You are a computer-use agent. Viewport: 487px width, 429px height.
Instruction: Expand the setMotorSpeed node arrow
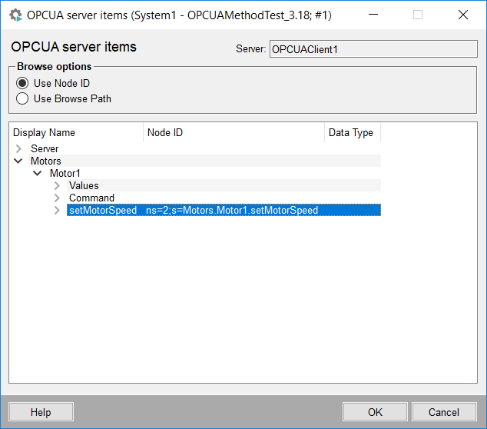pos(56,210)
